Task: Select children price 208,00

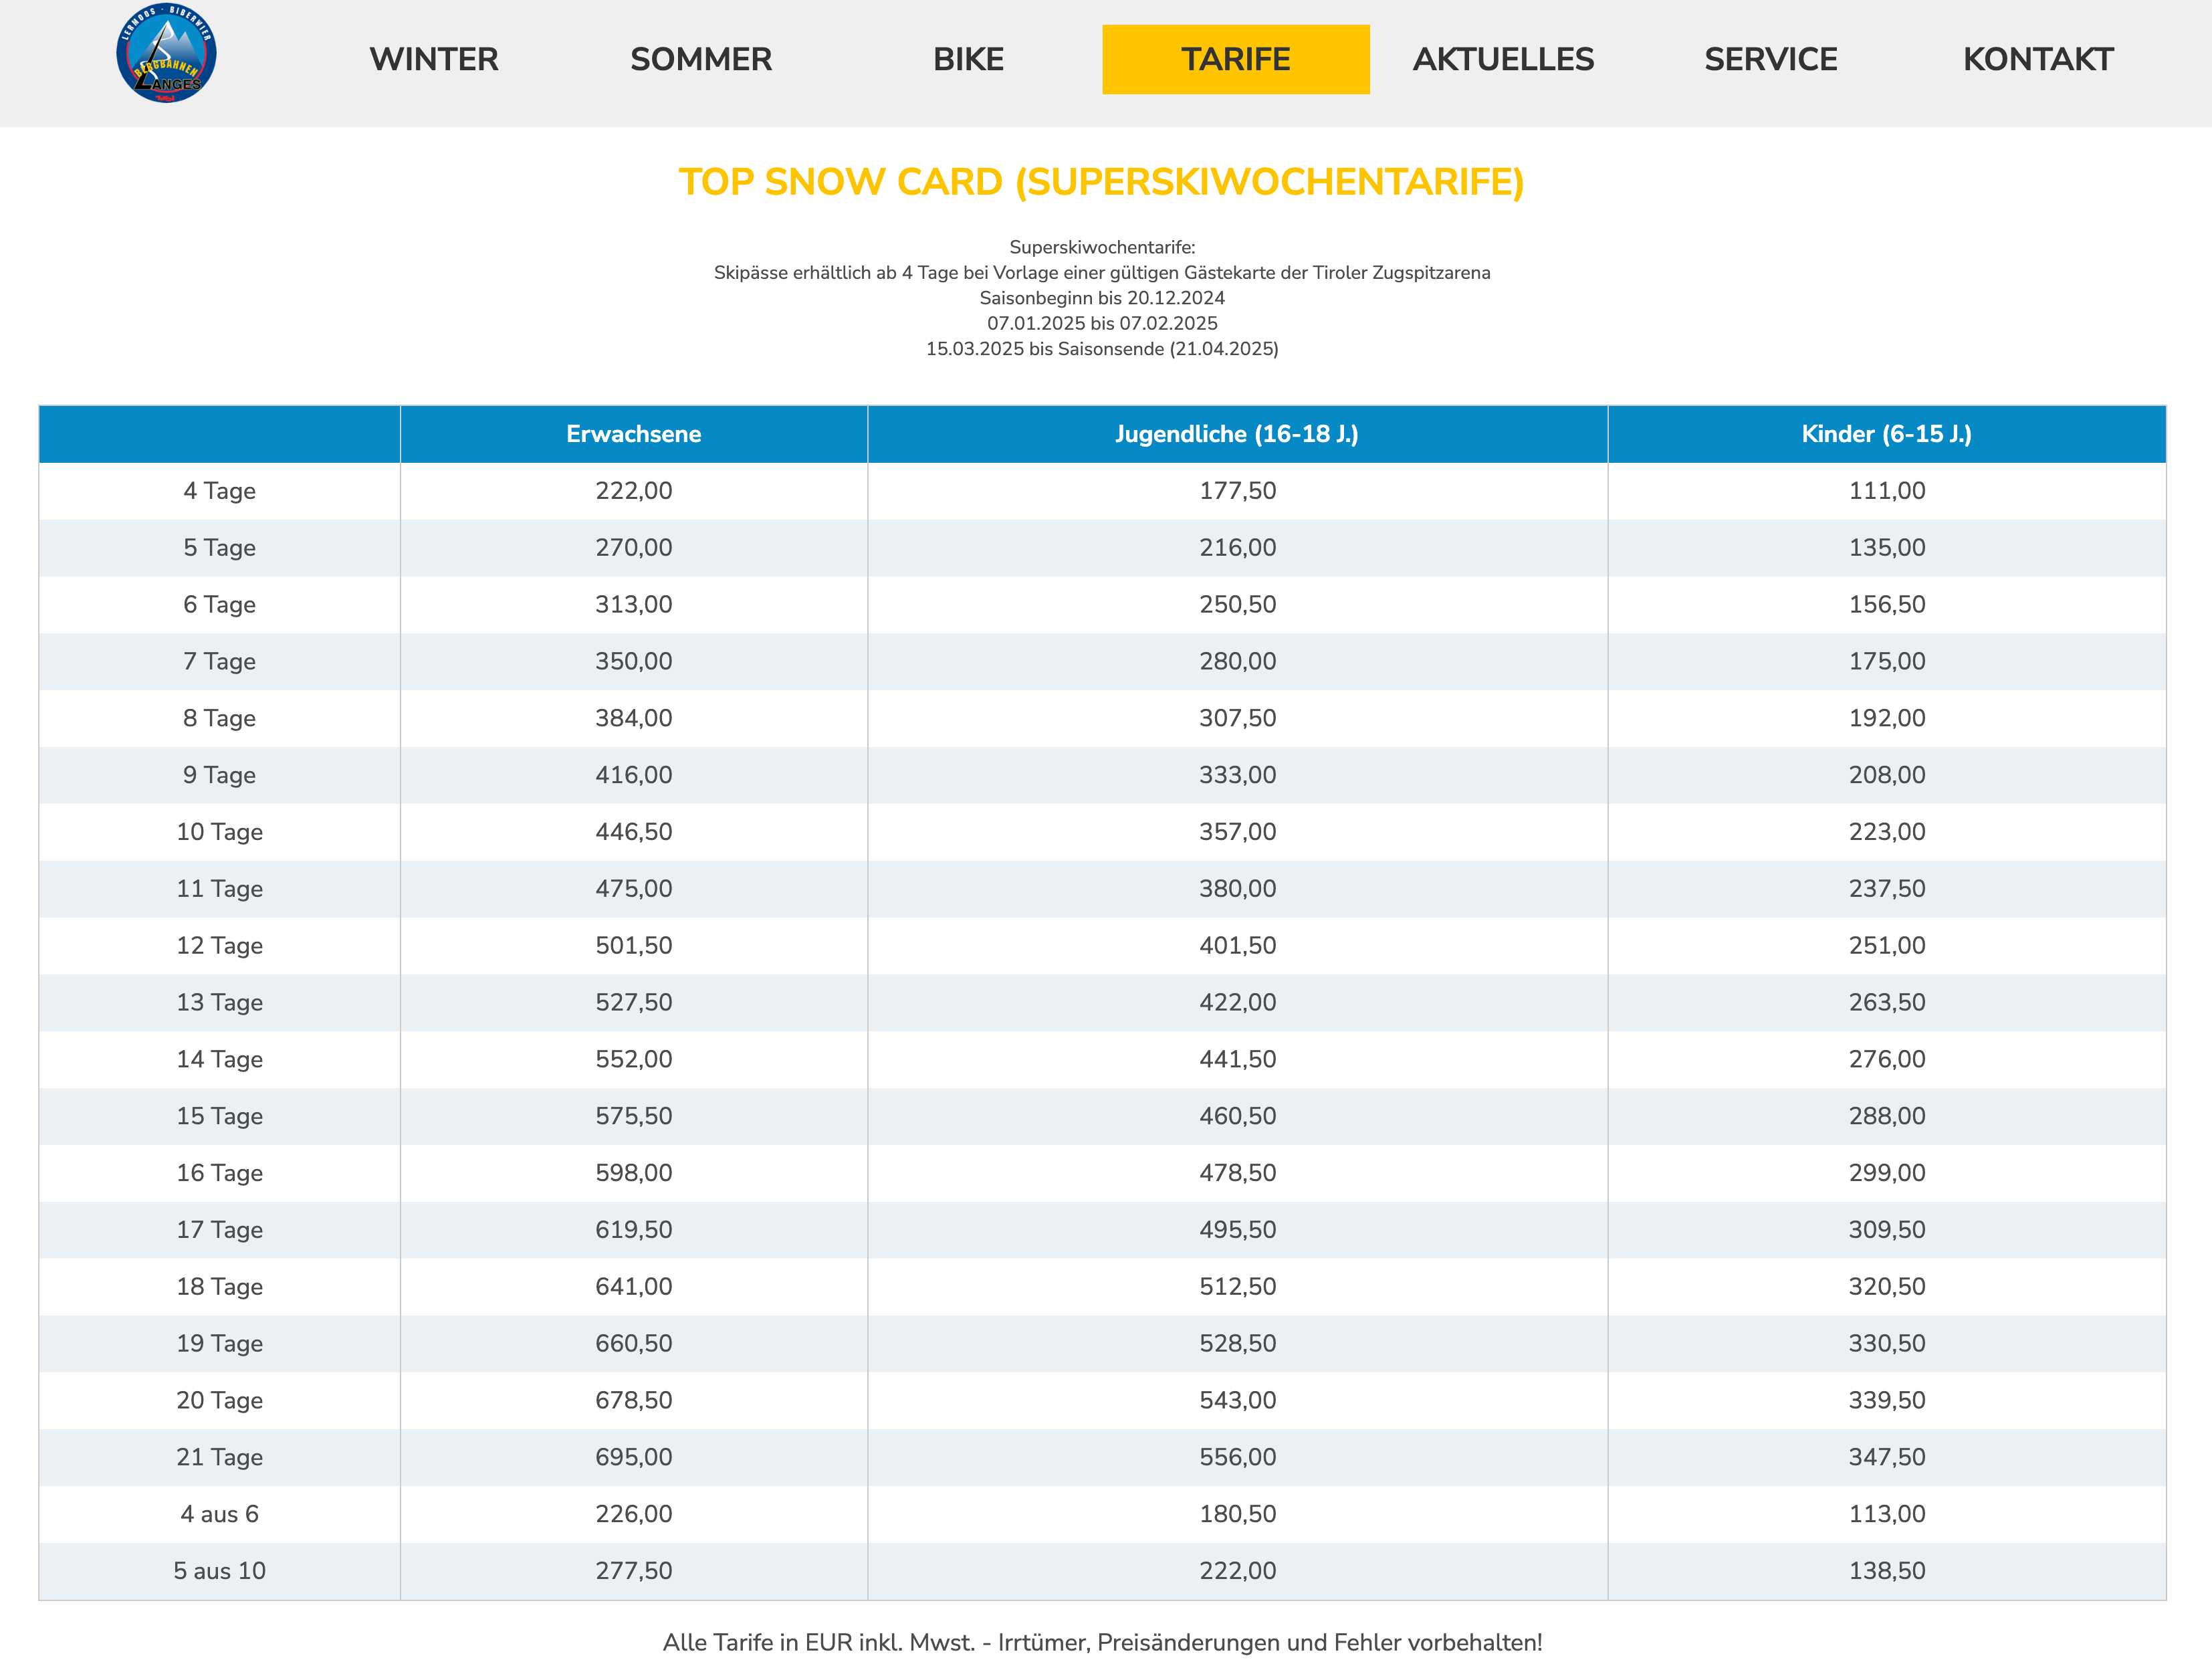Action: (1887, 776)
